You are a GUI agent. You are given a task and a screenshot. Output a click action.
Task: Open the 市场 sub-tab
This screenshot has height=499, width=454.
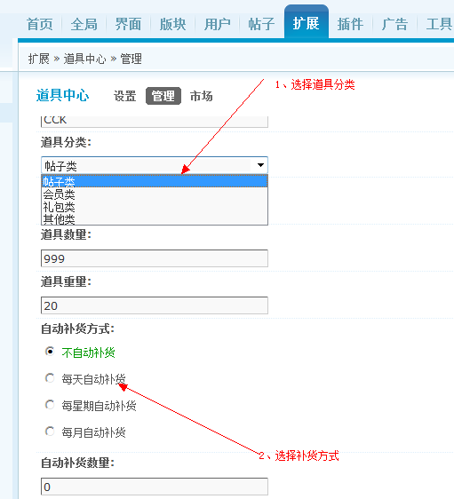pyautogui.click(x=201, y=96)
